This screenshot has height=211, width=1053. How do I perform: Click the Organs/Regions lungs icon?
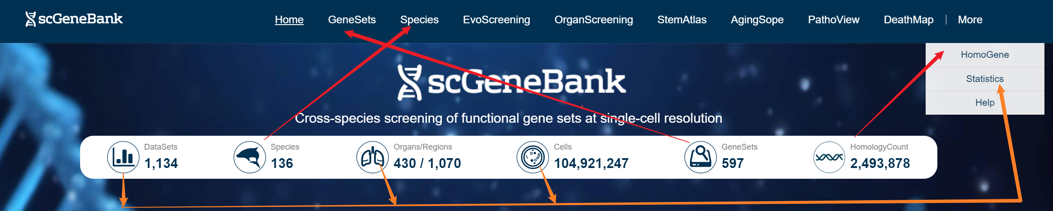(373, 157)
